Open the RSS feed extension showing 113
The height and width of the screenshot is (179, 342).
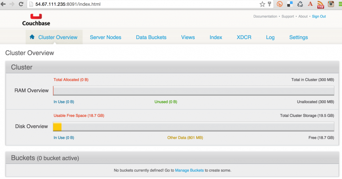tap(320, 5)
